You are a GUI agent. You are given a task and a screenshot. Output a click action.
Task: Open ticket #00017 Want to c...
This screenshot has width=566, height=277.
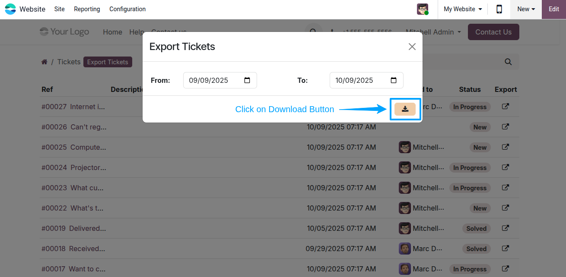tap(73, 269)
